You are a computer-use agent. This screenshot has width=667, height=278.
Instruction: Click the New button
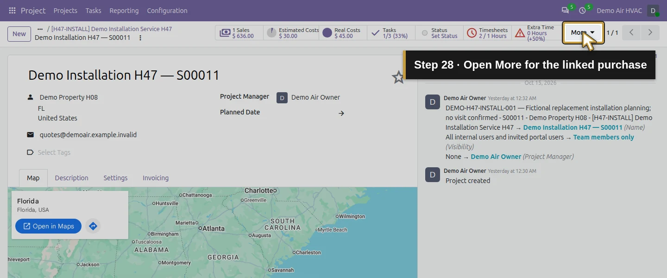point(19,33)
